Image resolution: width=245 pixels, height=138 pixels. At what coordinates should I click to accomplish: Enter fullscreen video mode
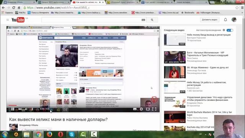(x=154, y=109)
